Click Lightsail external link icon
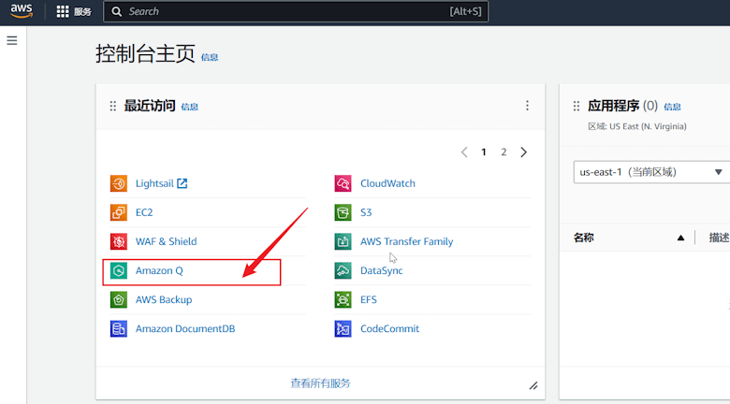 (x=182, y=183)
